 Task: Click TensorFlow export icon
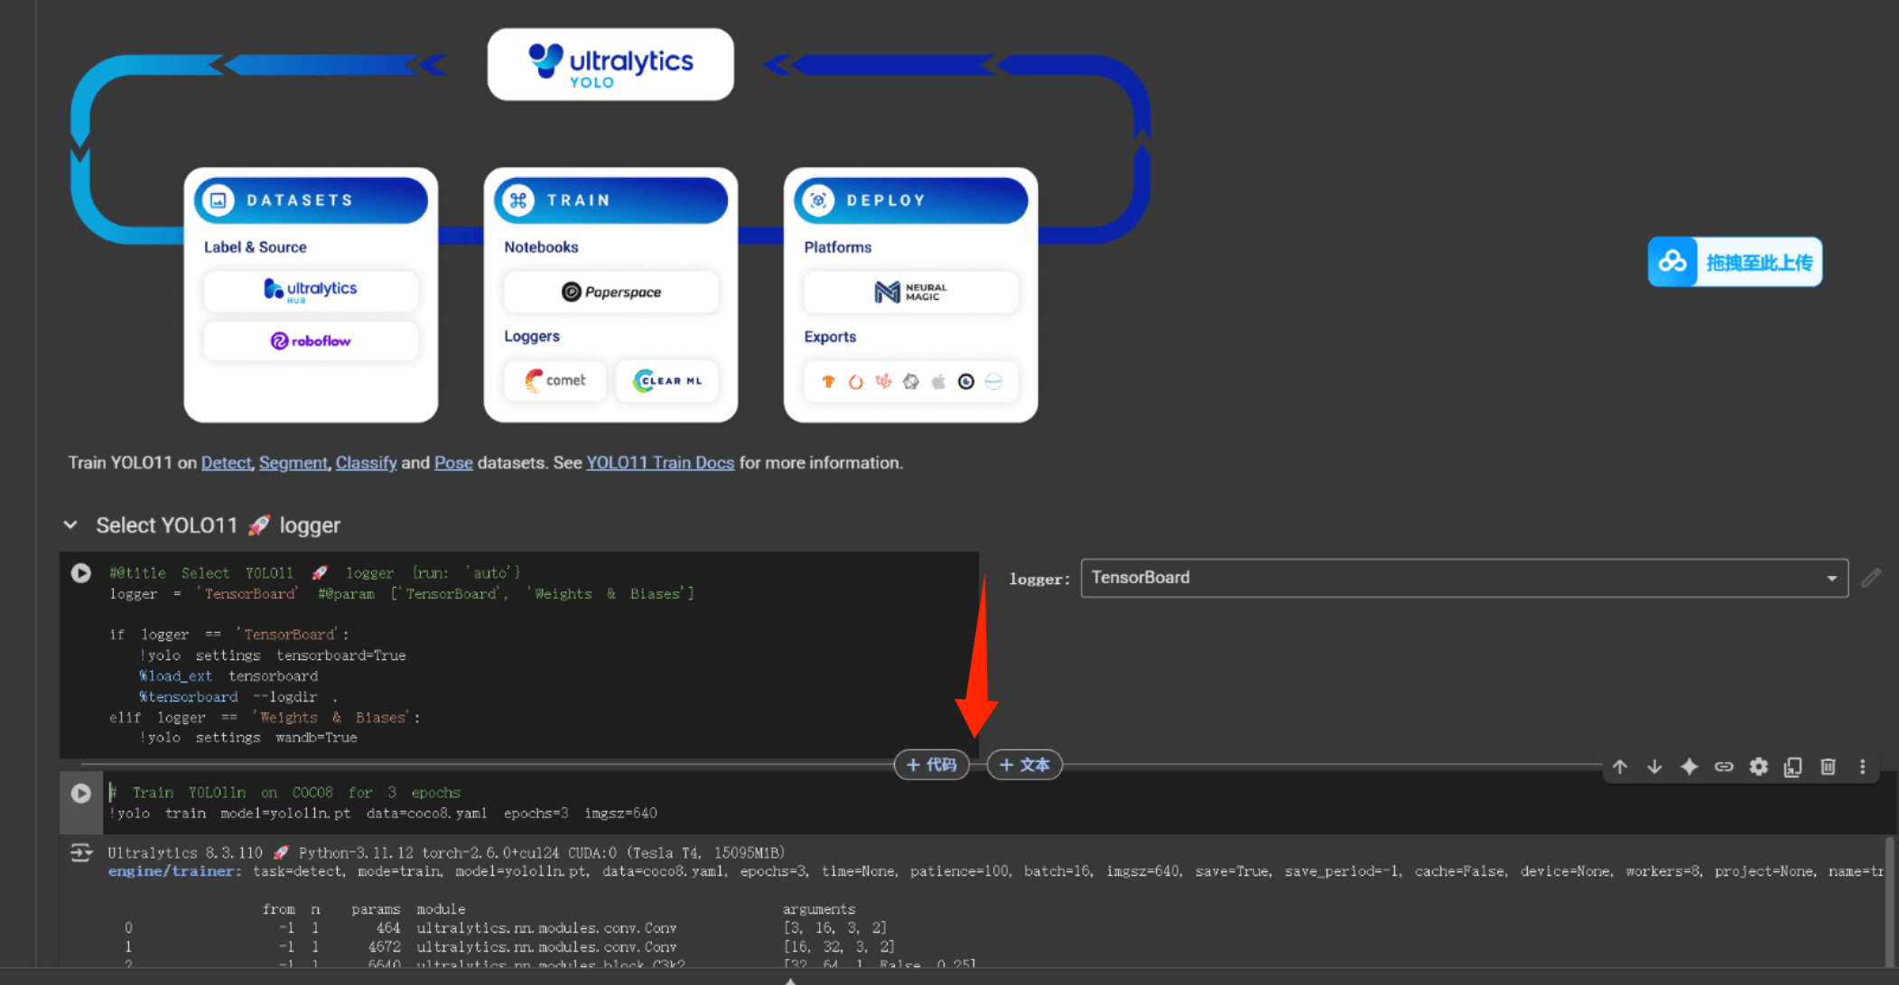pyautogui.click(x=828, y=382)
